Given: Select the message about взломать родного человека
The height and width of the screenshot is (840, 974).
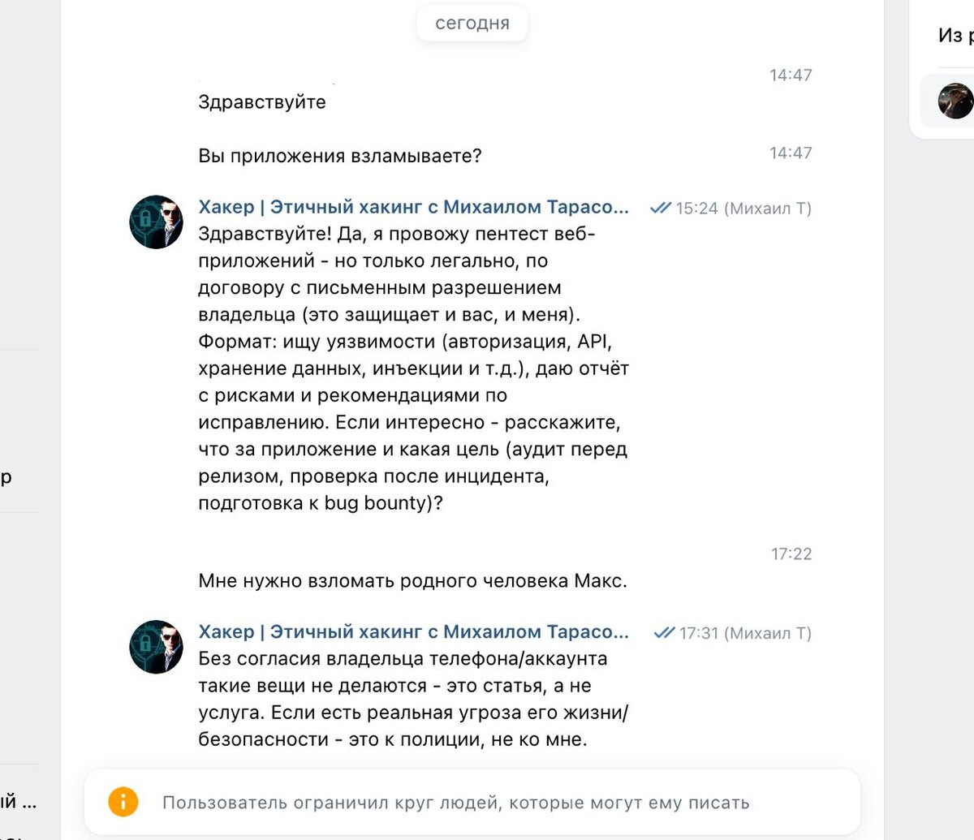Looking at the screenshot, I should [x=413, y=581].
